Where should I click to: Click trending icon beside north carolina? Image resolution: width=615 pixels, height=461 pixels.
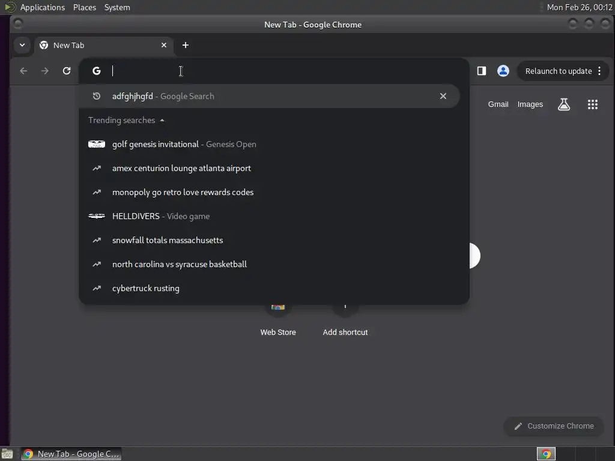(x=97, y=264)
